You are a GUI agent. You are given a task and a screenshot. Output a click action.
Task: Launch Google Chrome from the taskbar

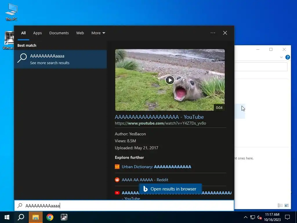point(50,217)
